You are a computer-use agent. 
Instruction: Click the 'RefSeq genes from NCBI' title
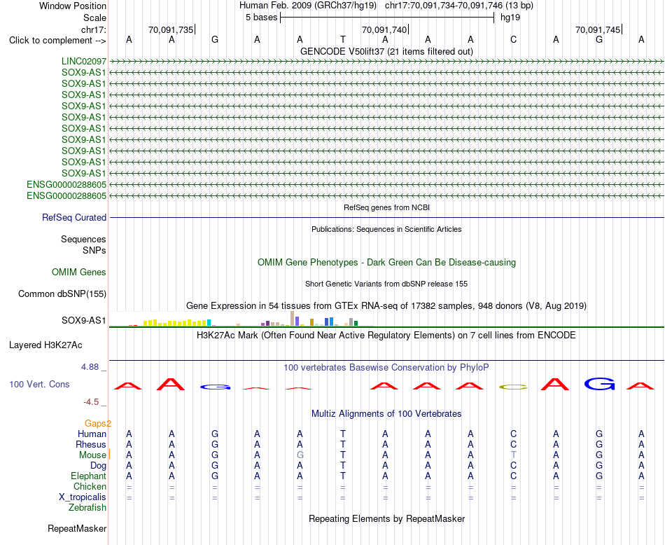click(387, 207)
